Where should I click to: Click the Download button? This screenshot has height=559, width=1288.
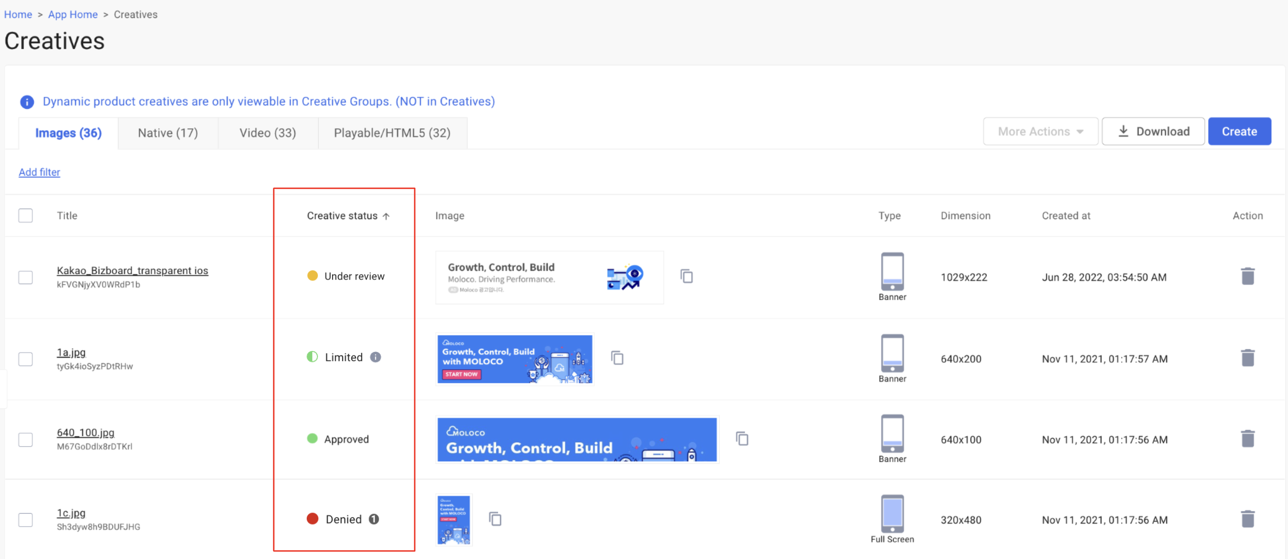point(1153,132)
